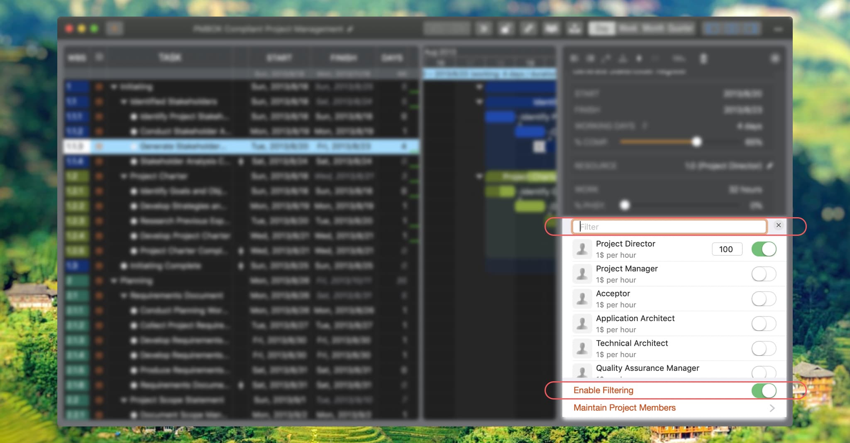Collapse the Initiating task group
Image resolution: width=850 pixels, height=443 pixels.
point(114,87)
